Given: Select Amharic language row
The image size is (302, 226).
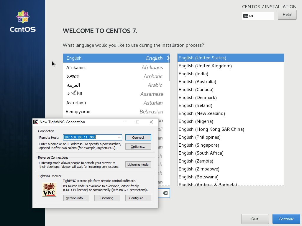Looking at the screenshot, I should pos(116,76).
